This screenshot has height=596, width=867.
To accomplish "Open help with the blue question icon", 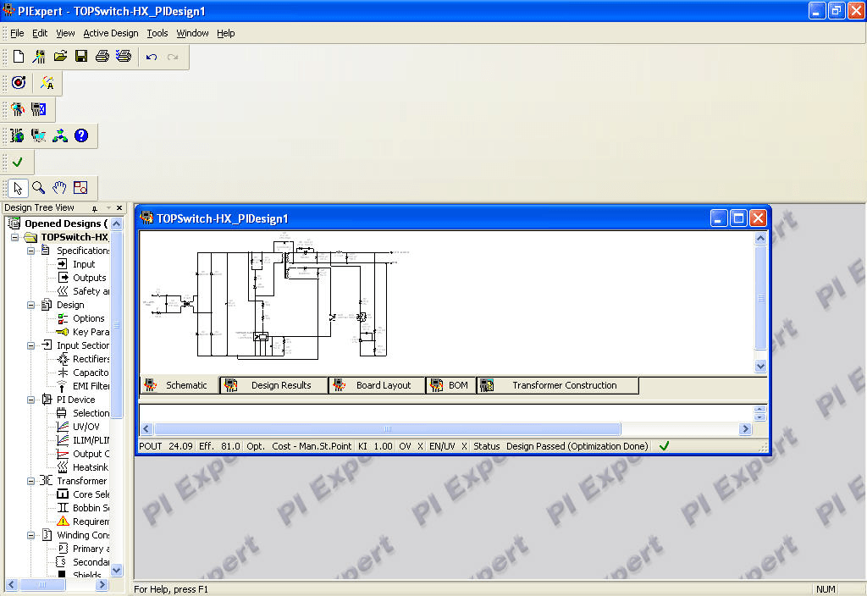I will click(x=80, y=135).
